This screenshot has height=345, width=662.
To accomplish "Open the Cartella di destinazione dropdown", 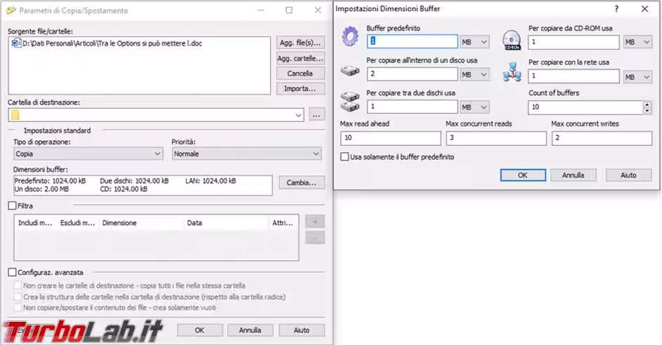I will point(299,114).
